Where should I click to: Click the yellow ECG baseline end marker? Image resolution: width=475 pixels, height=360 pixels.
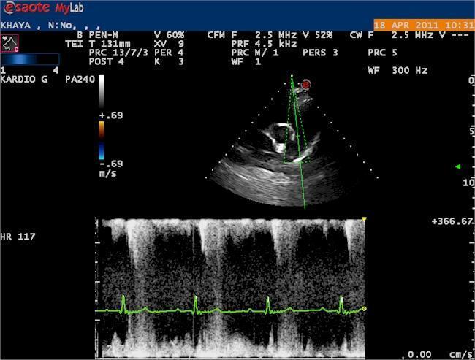click(364, 309)
